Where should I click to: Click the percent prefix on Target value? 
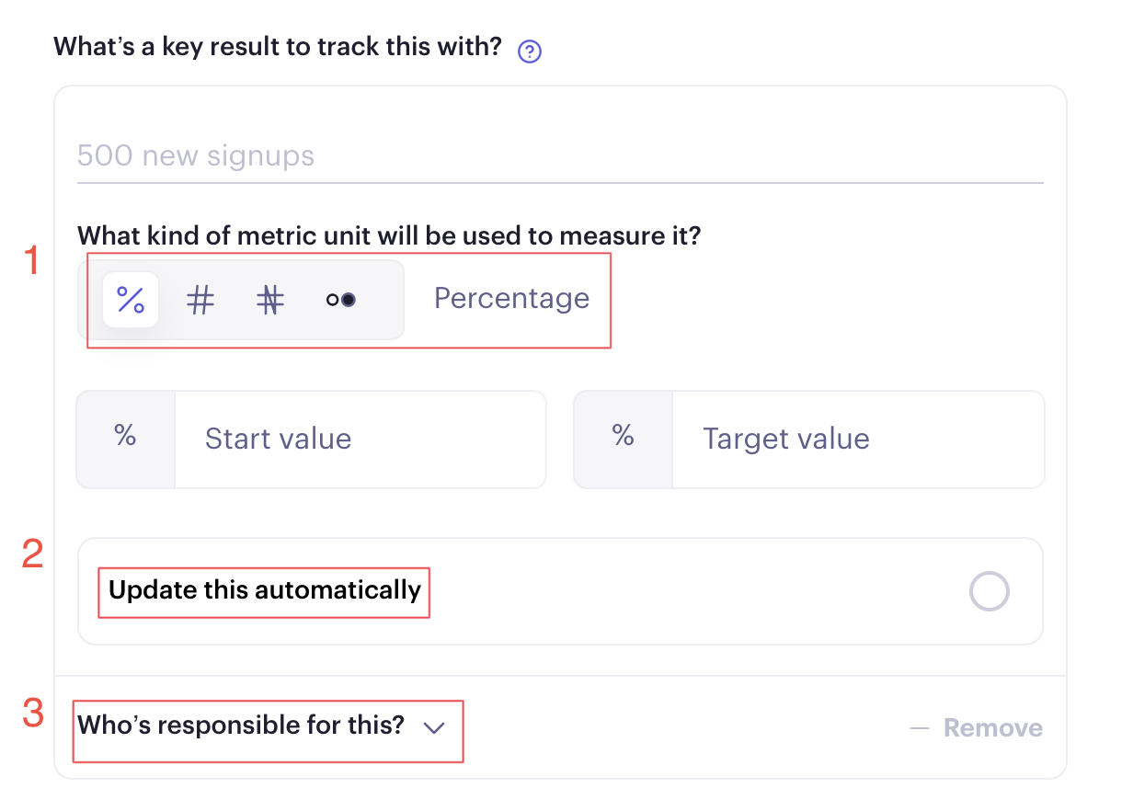point(624,436)
